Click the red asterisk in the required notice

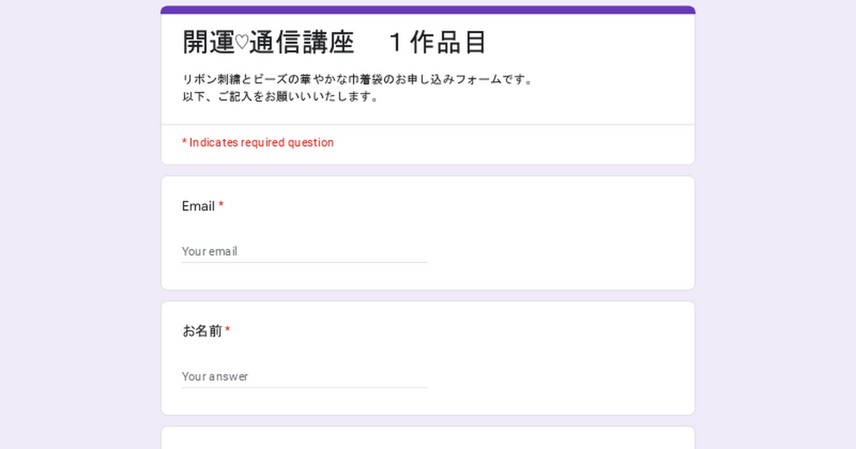[184, 142]
